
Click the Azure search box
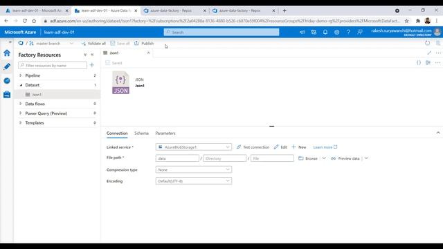[x=221, y=33]
